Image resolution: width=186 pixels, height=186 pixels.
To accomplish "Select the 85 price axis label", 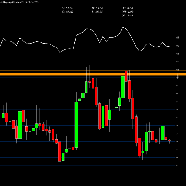I will point(177,102).
